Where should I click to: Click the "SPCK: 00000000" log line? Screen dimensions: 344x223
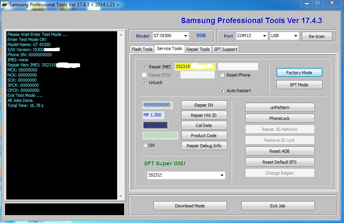[23, 85]
